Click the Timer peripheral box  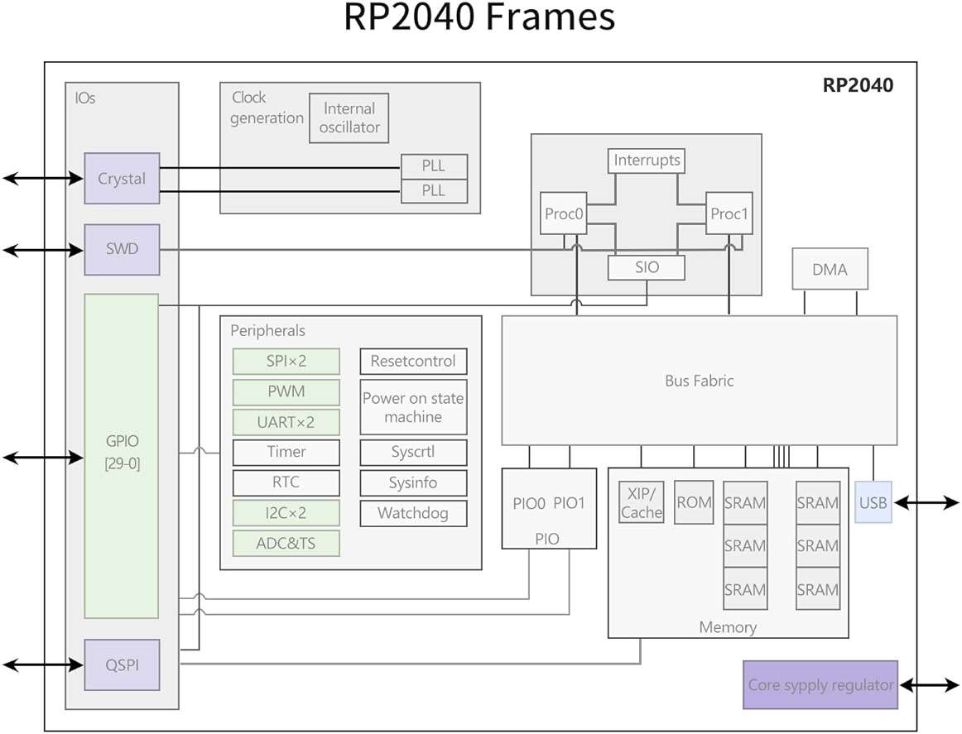point(286,452)
